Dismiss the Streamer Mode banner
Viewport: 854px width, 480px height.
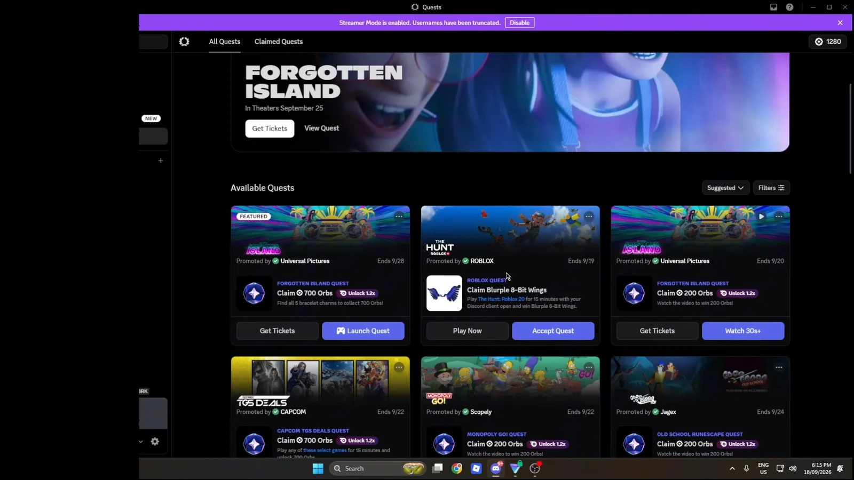coord(840,22)
